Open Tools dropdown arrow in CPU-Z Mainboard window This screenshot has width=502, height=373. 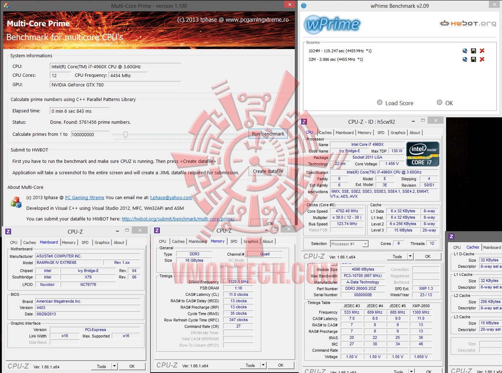114,366
